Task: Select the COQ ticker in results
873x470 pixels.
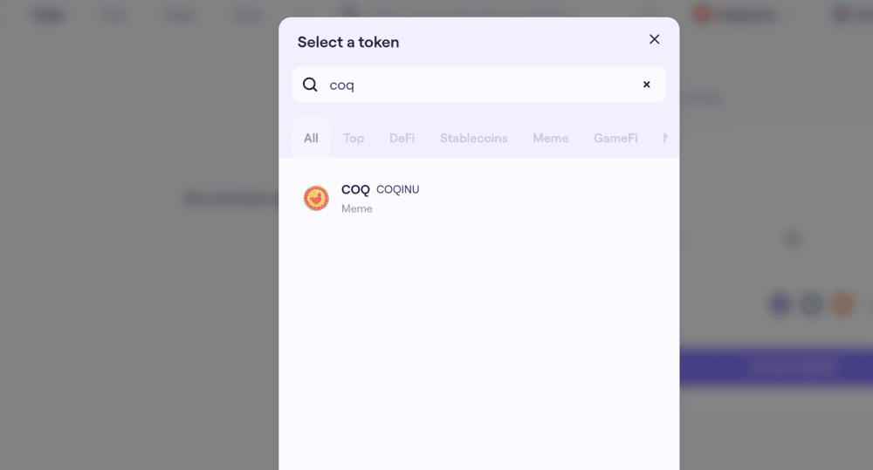Action: (355, 189)
